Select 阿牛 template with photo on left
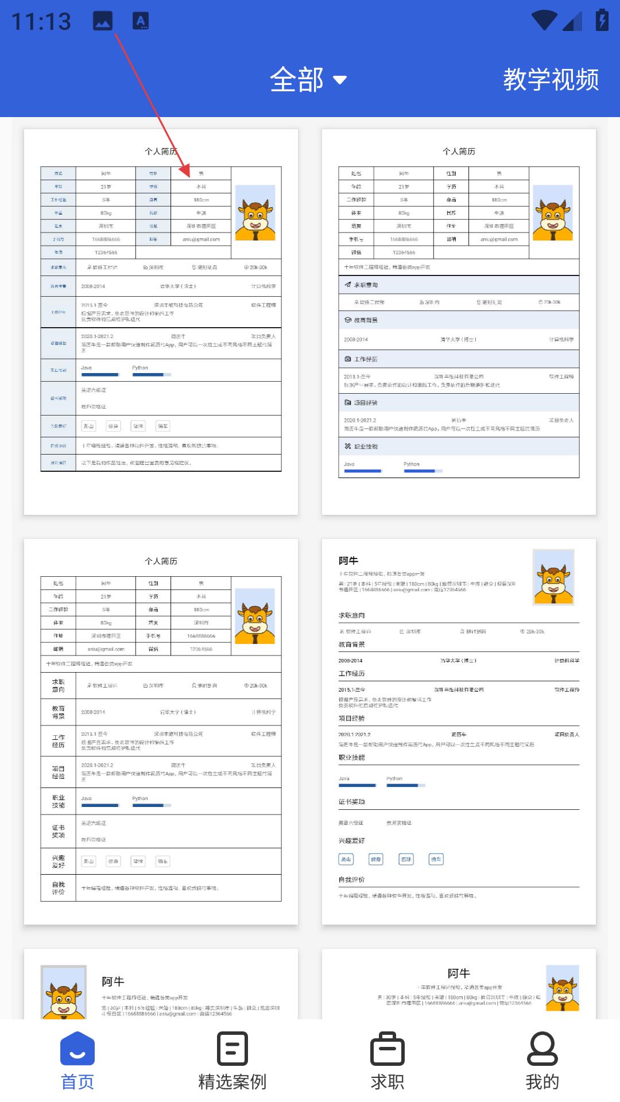Screen dimensions: 620x1102 click(x=161, y=984)
